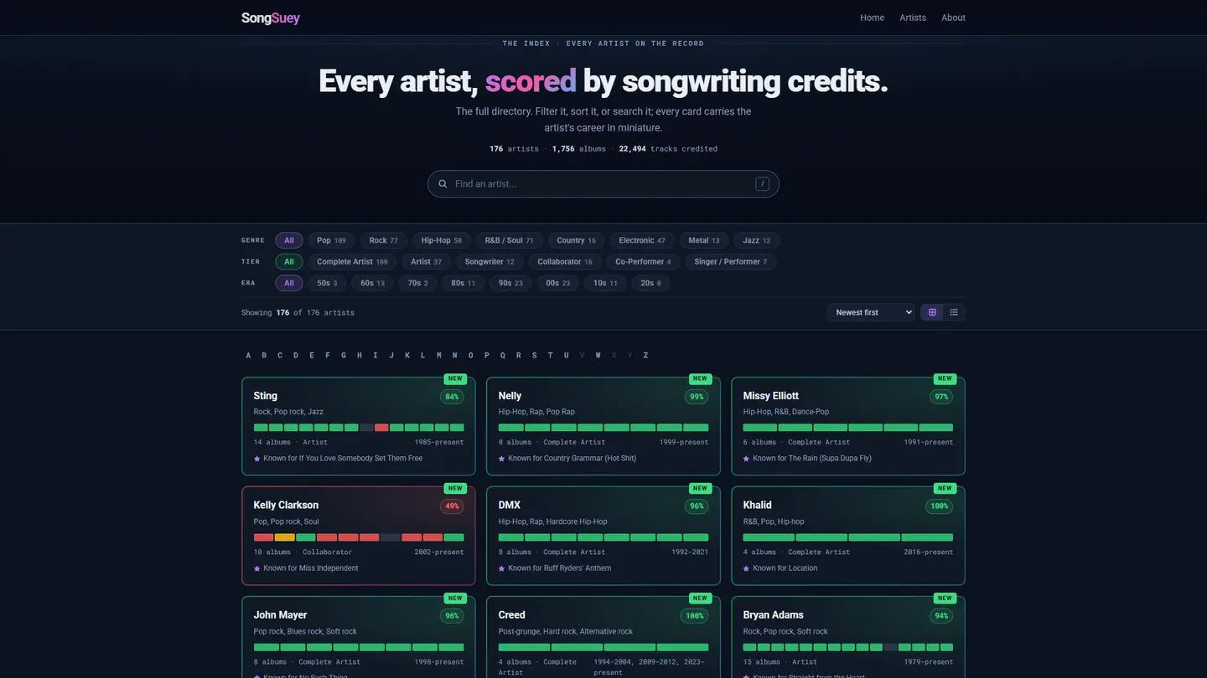Filter by Pop genre
This screenshot has width=1207, height=678.
coord(332,240)
